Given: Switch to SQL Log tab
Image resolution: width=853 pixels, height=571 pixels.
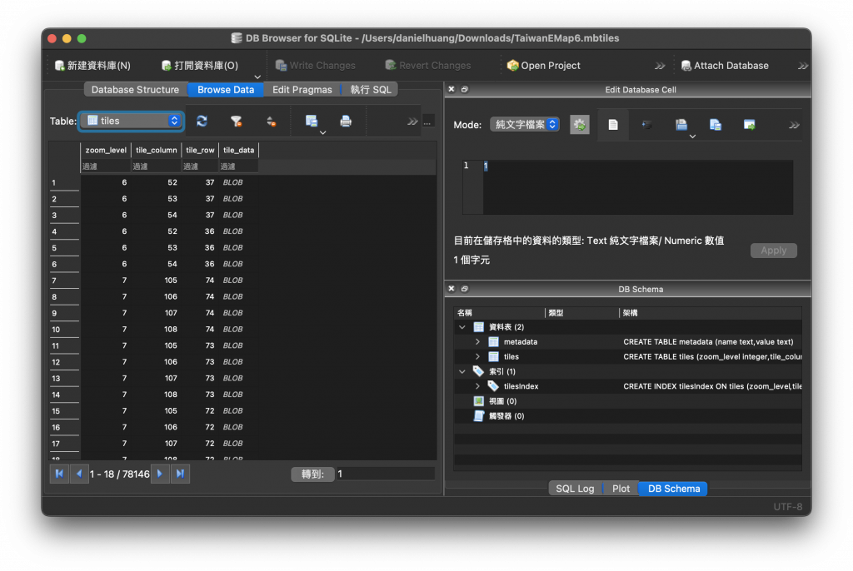Looking at the screenshot, I should click(x=575, y=489).
